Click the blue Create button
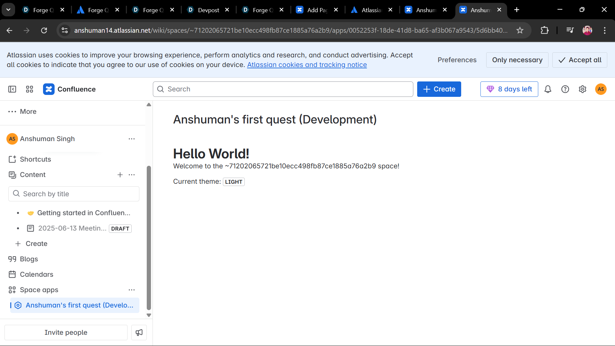This screenshot has height=346, width=615. tap(439, 89)
